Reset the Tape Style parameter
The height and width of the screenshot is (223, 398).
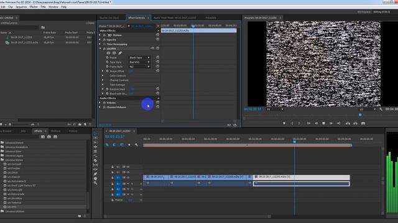(157, 62)
